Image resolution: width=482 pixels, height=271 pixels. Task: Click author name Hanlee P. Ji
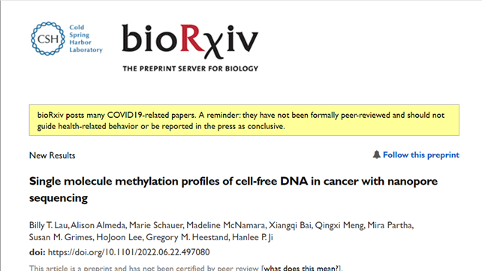click(x=252, y=237)
